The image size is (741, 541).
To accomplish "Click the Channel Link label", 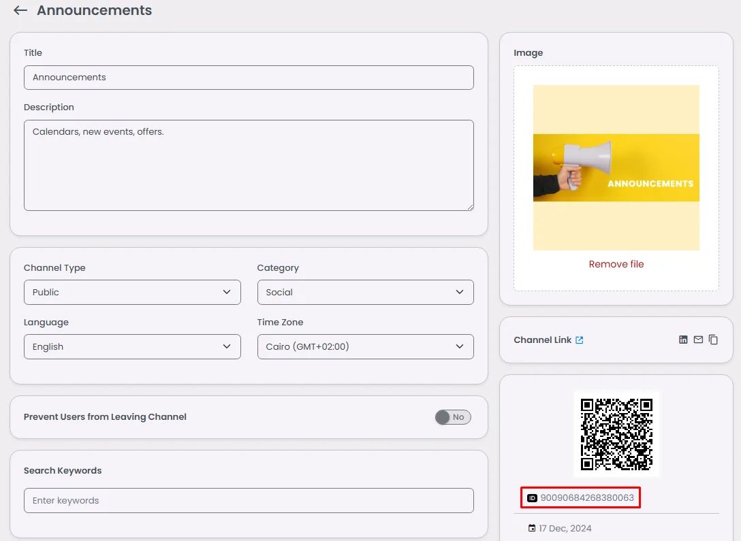I will (542, 340).
